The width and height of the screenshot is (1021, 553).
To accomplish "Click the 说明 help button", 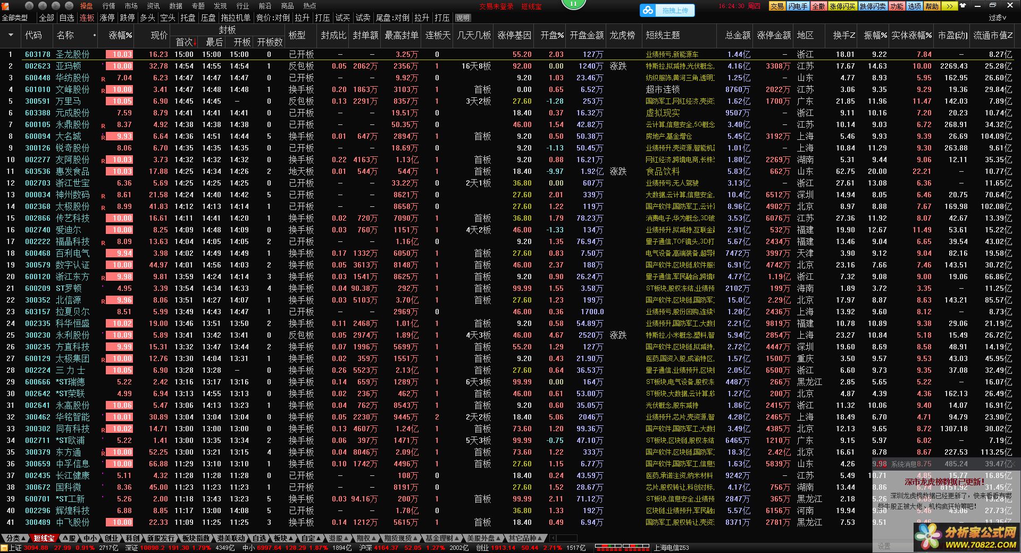I will 463,18.
